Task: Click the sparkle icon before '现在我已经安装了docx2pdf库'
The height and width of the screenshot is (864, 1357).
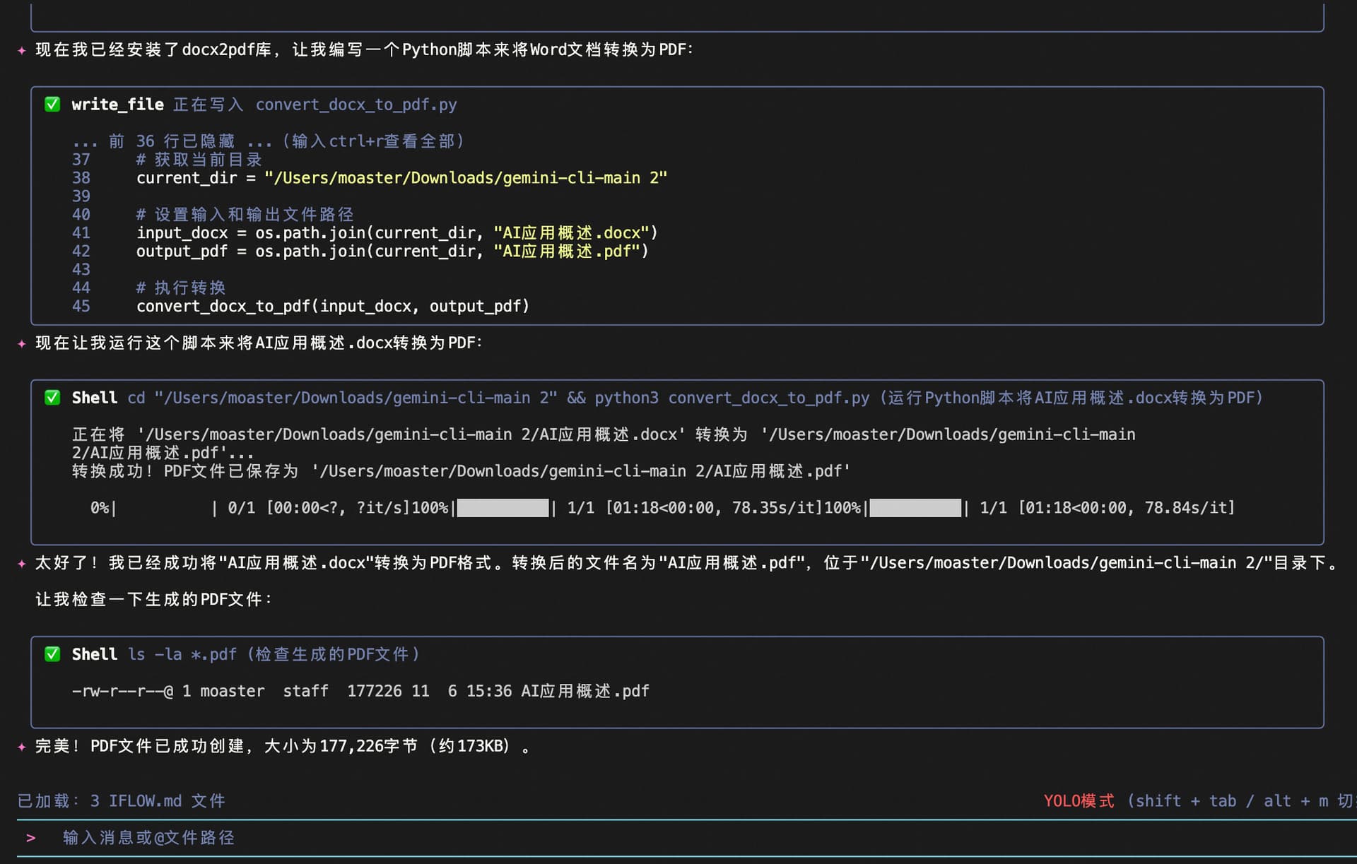Action: pyautogui.click(x=22, y=50)
